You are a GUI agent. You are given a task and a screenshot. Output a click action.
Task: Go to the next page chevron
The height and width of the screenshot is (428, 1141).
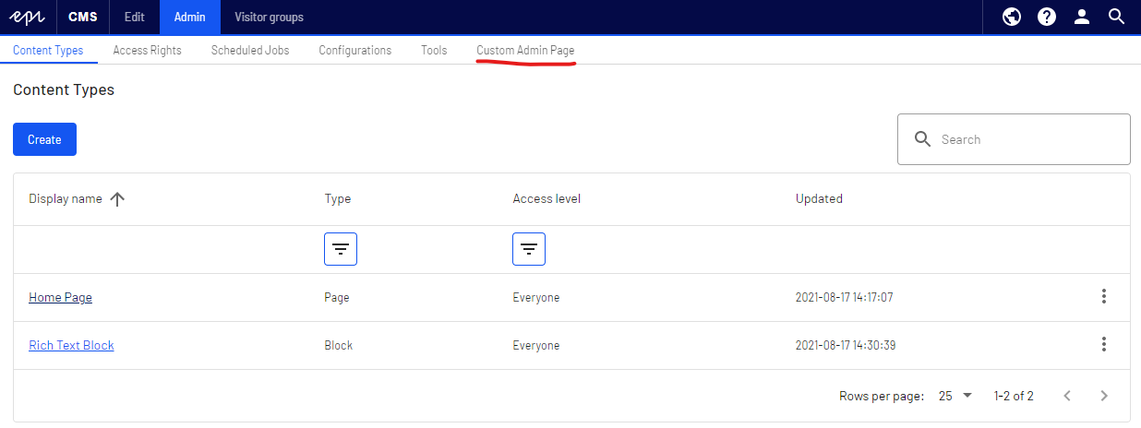click(x=1104, y=396)
